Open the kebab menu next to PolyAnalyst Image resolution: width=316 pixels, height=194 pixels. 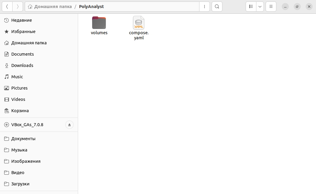tap(205, 6)
